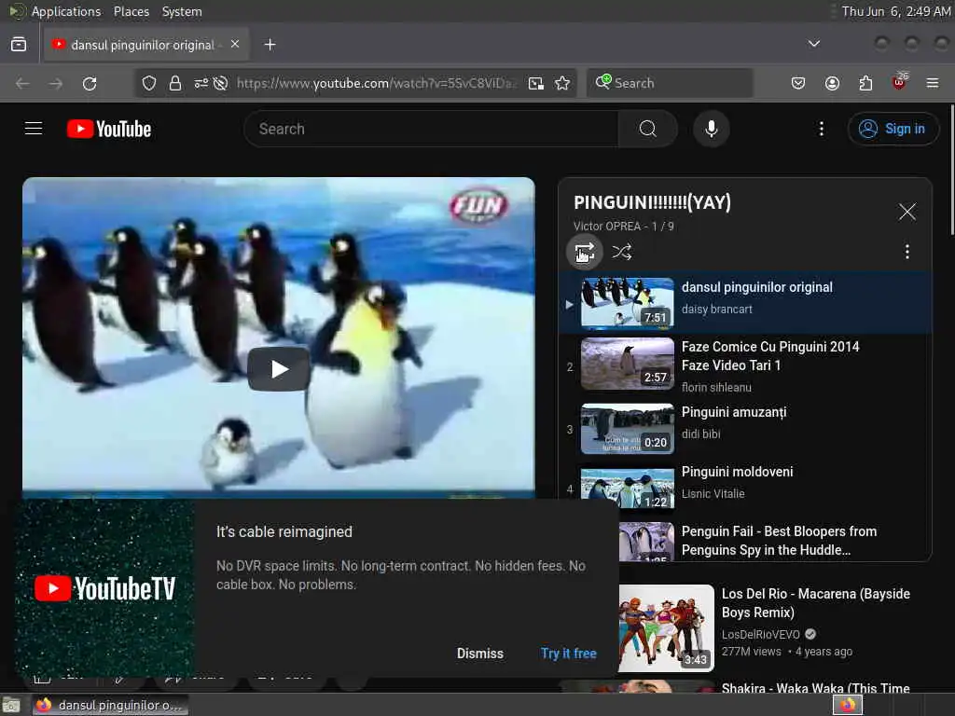
Task: Toggle playlist loop
Action: pos(584,252)
